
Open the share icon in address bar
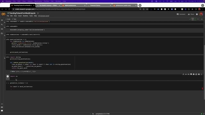[144, 9]
